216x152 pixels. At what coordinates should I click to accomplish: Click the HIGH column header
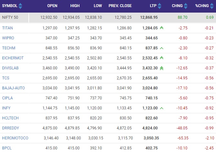tap(75, 6)
